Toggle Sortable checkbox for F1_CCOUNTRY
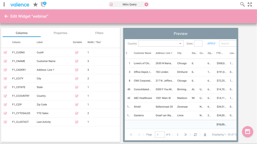Screen dimensions: 257x144 click(77, 96)
